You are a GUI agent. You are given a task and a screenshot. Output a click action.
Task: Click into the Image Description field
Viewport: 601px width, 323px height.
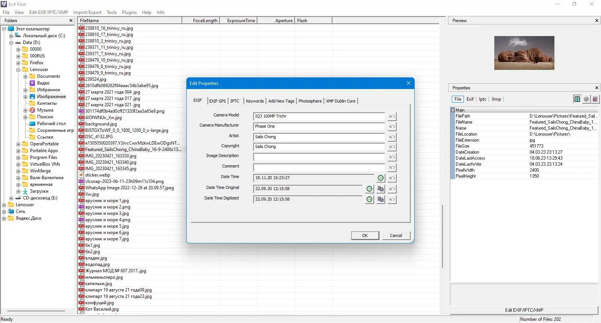point(319,157)
